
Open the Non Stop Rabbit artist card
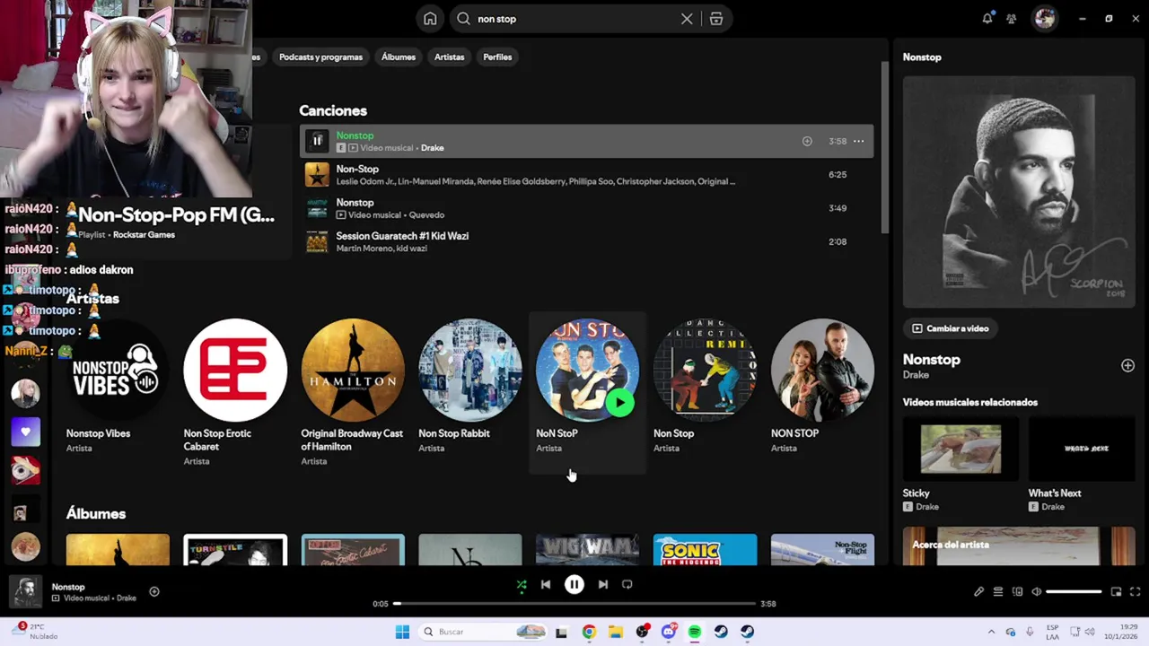click(x=470, y=390)
